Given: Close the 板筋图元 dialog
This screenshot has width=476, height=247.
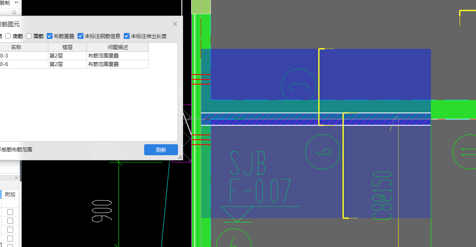Looking at the screenshot, I should click(175, 24).
